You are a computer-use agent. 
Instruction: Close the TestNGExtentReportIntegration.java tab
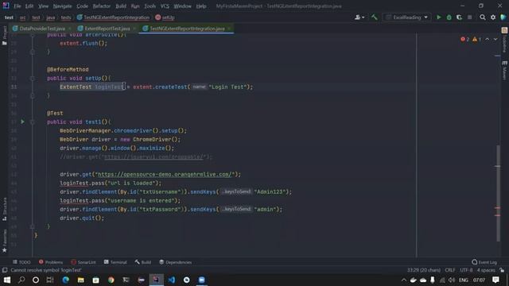click(x=229, y=29)
